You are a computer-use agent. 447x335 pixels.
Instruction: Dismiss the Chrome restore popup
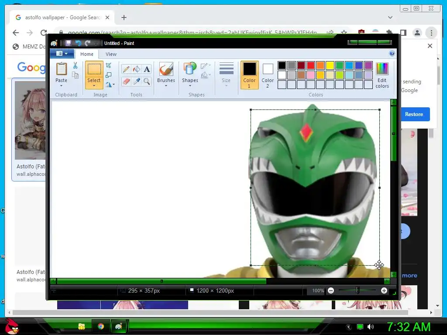tap(430, 46)
